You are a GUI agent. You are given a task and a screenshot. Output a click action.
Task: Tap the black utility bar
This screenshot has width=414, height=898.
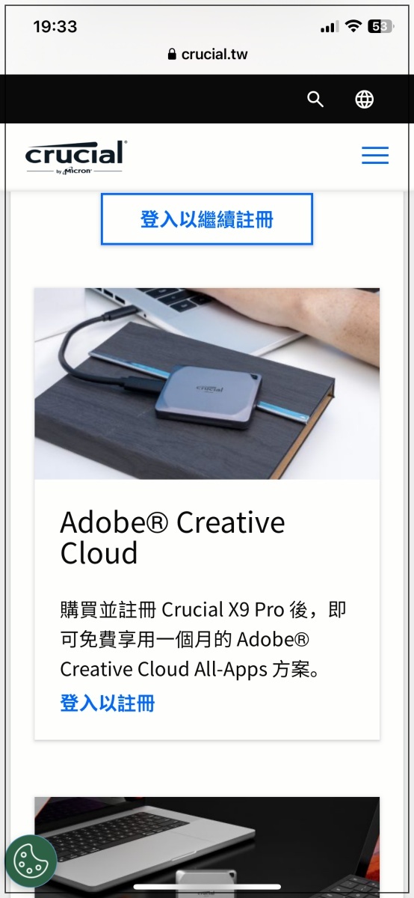pos(207,99)
